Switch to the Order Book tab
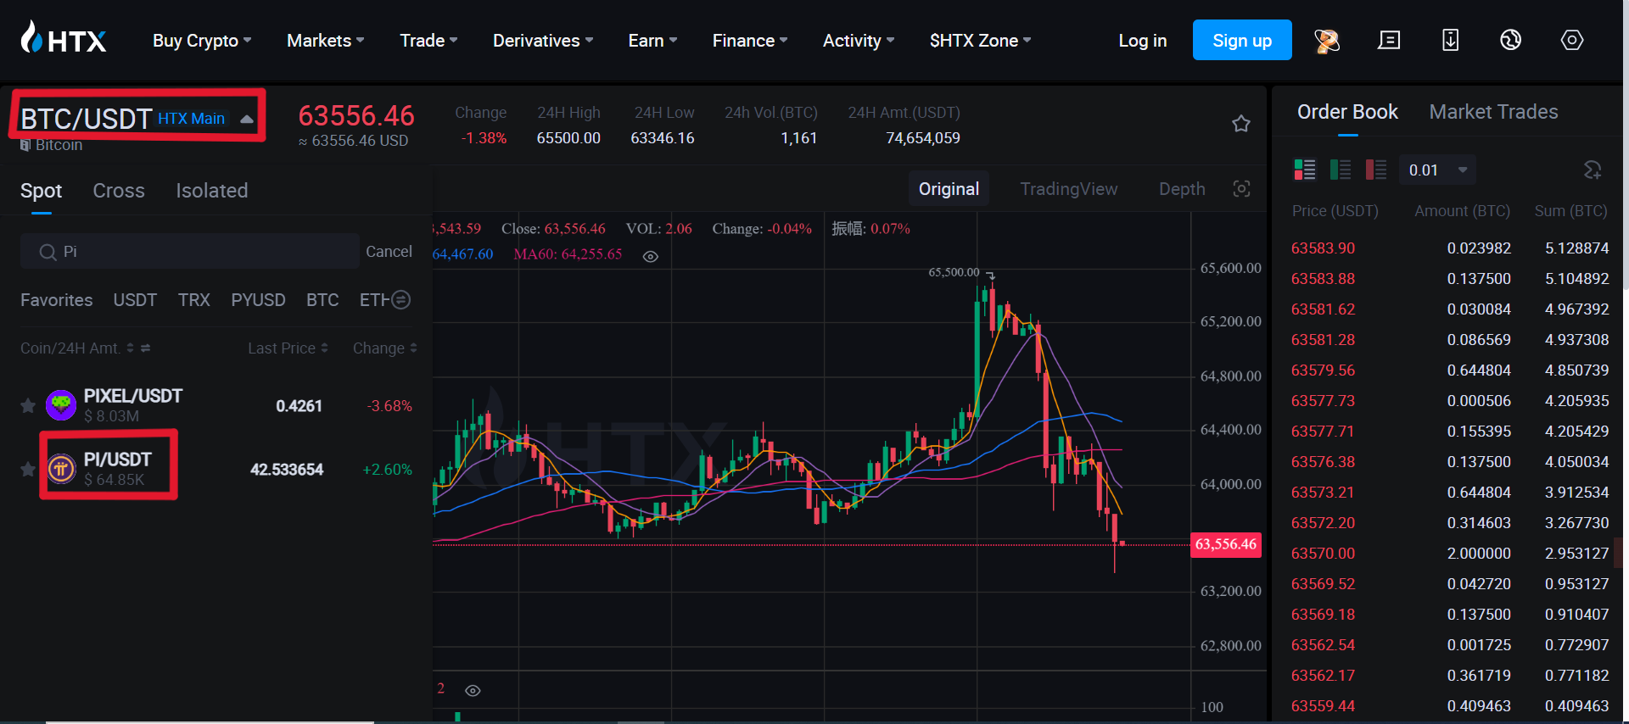The height and width of the screenshot is (724, 1629). pos(1347,112)
